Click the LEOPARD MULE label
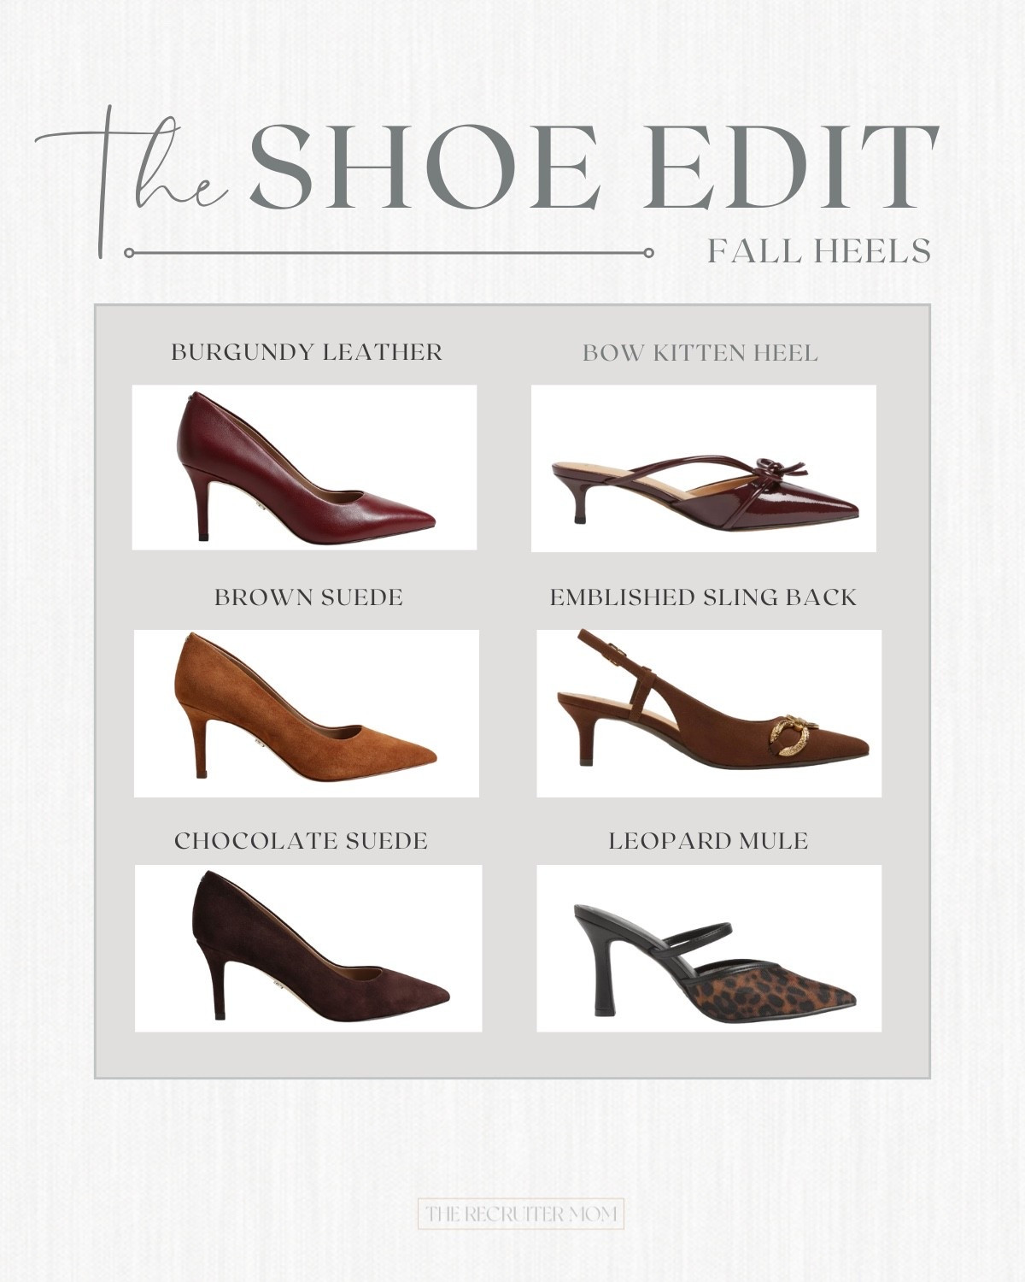 point(711,841)
